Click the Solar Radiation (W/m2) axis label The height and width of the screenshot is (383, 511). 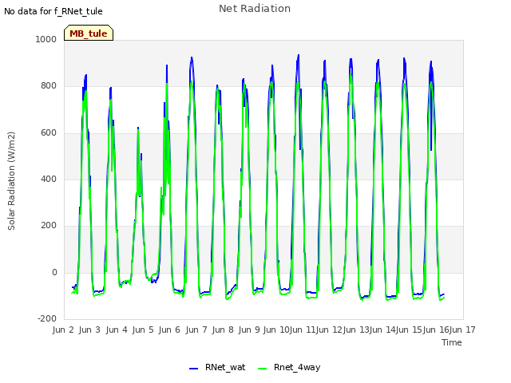click(11, 181)
